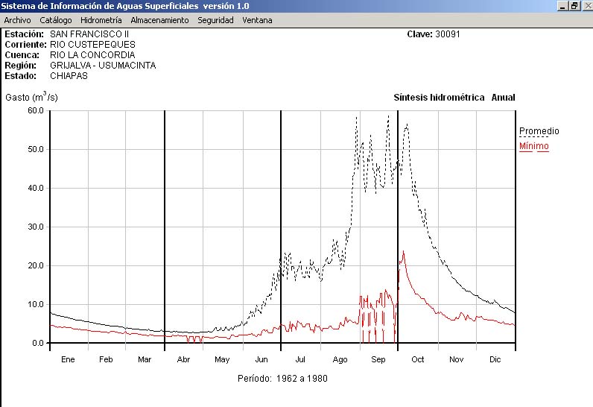The height and width of the screenshot is (407, 593).
Task: Minimize the application window
Action: click(x=562, y=6)
